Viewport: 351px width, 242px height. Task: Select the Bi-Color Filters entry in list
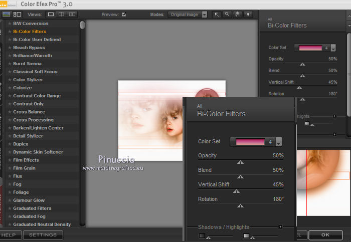tap(30, 32)
